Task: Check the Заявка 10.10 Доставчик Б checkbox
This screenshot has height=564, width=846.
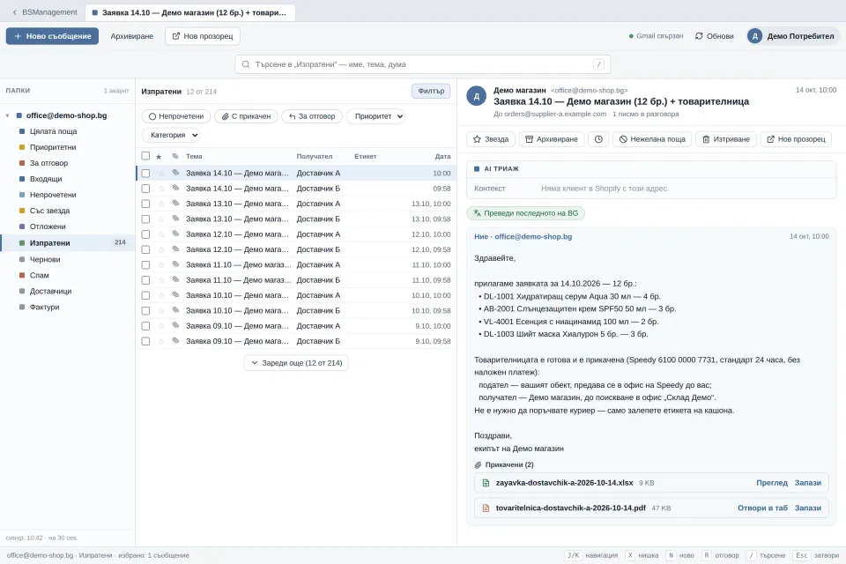Action: coord(145,311)
